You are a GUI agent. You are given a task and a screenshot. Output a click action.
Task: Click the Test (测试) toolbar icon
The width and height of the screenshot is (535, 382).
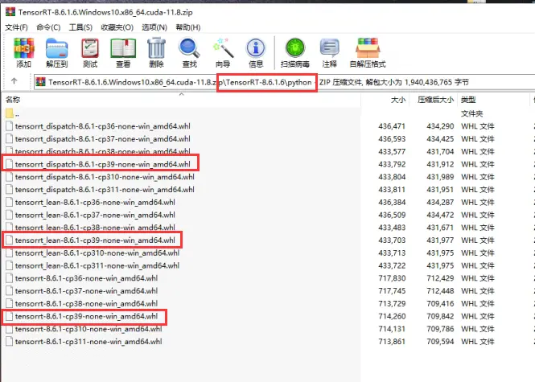tap(90, 48)
